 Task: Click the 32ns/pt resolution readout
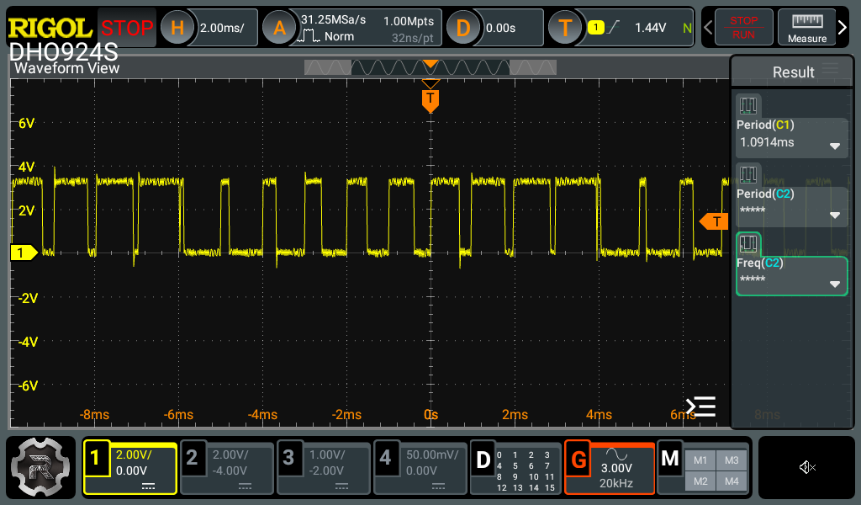point(412,38)
